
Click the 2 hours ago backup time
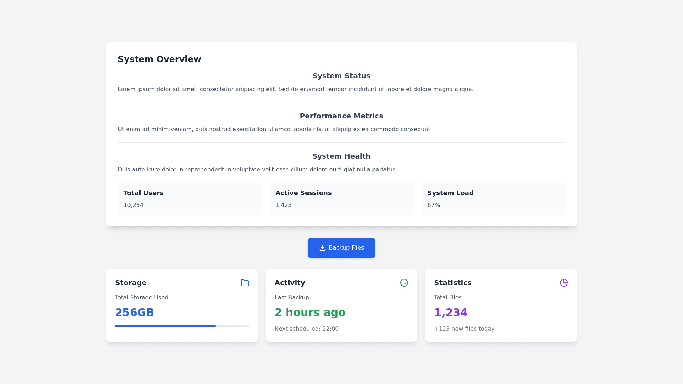pyautogui.click(x=310, y=313)
